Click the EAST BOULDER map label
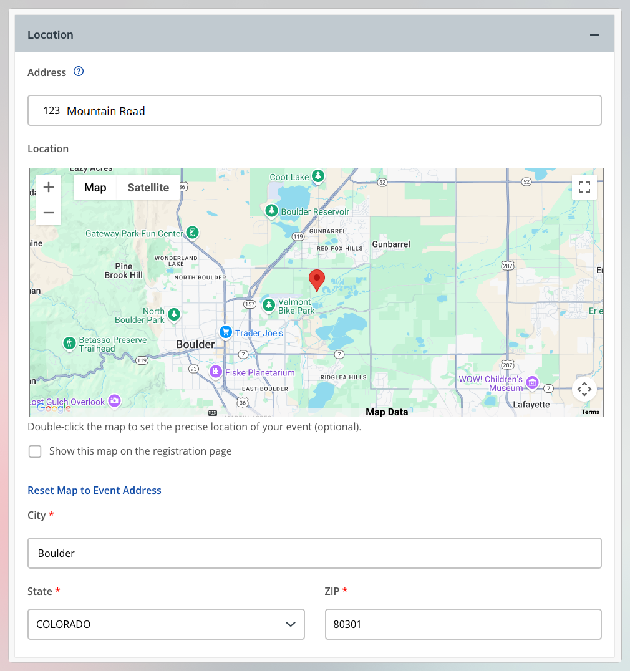630x671 pixels. (x=265, y=389)
